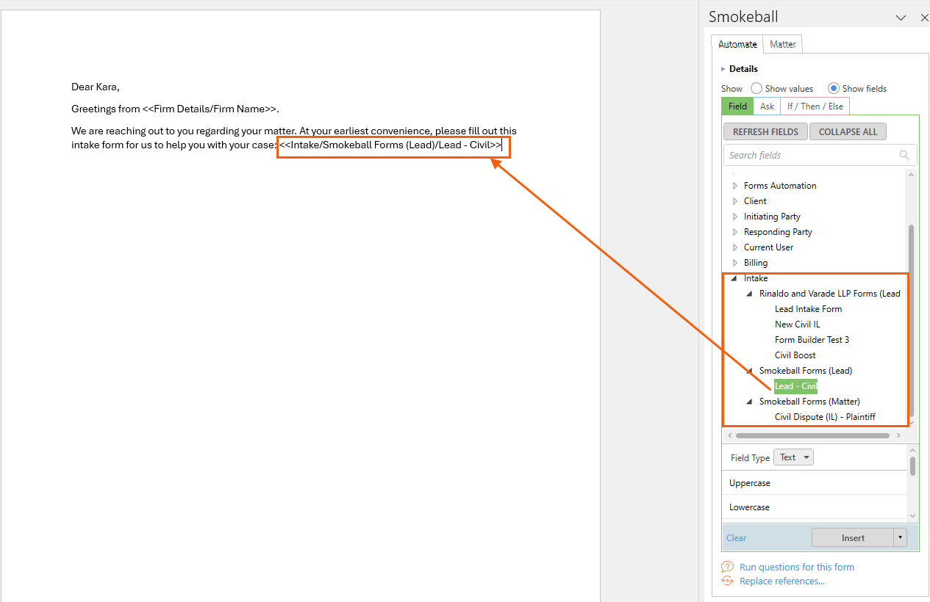This screenshot has width=930, height=602.
Task: Expand the Initiating Party node
Action: click(x=734, y=217)
